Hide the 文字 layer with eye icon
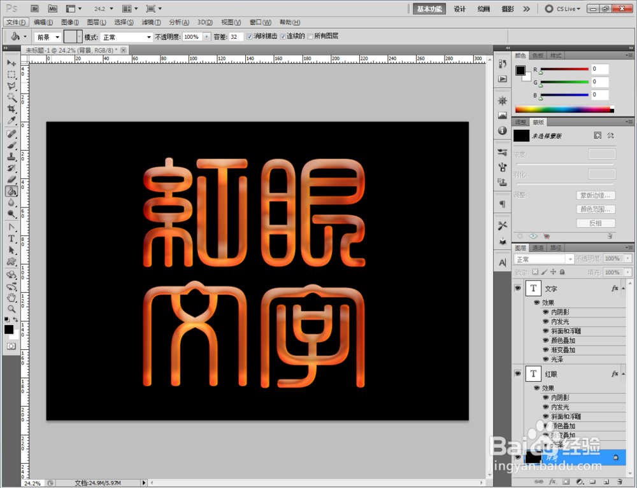 517,288
